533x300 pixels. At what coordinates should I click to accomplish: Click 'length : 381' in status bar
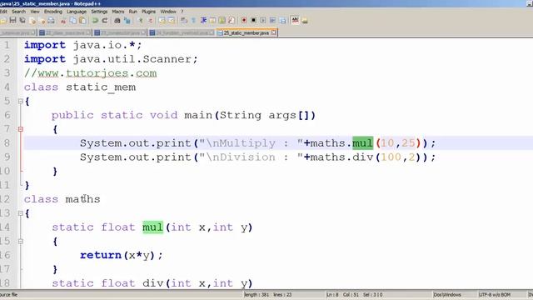tap(257, 294)
